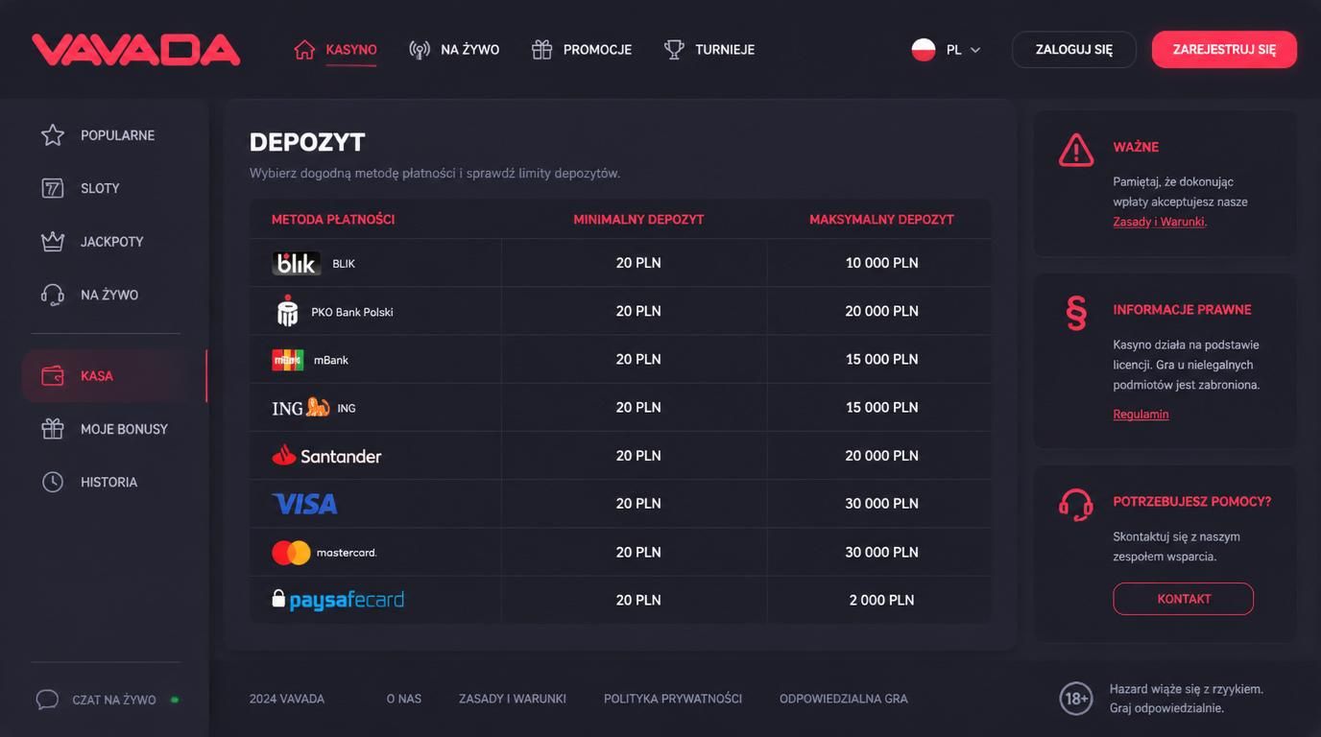Open Turnieje from the top menu
Image resolution: width=1321 pixels, height=737 pixels.
(x=709, y=50)
